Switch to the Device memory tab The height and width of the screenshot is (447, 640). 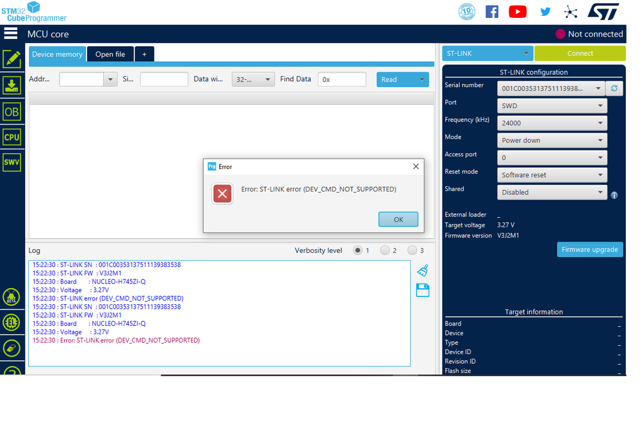(57, 54)
